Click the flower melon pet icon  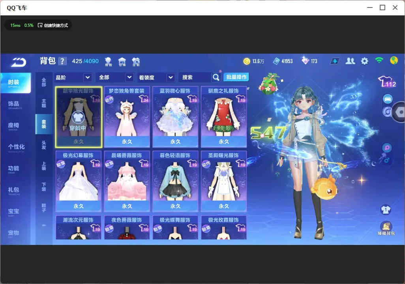[x=269, y=84]
